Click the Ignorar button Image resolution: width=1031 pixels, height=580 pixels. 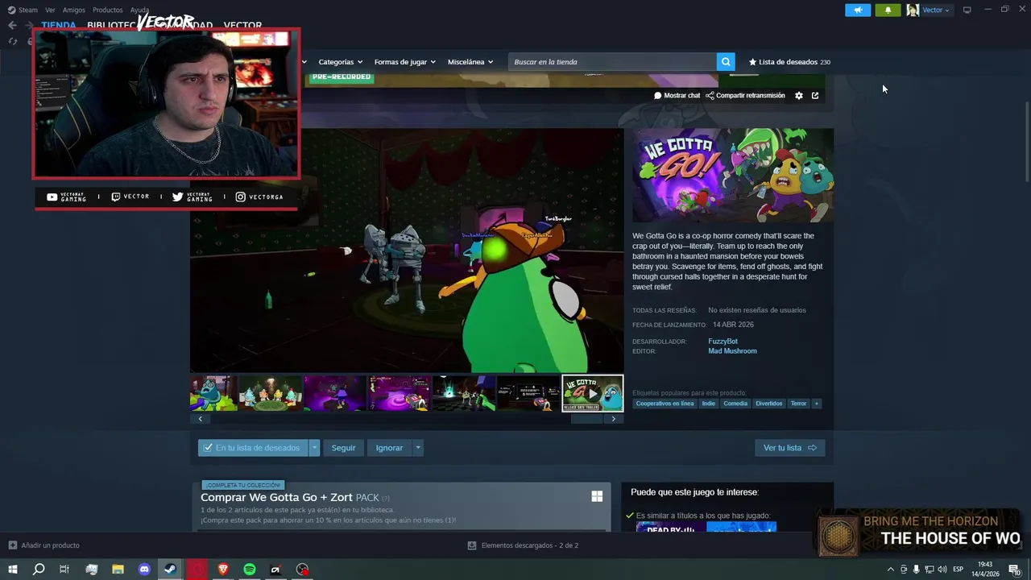pyautogui.click(x=389, y=448)
